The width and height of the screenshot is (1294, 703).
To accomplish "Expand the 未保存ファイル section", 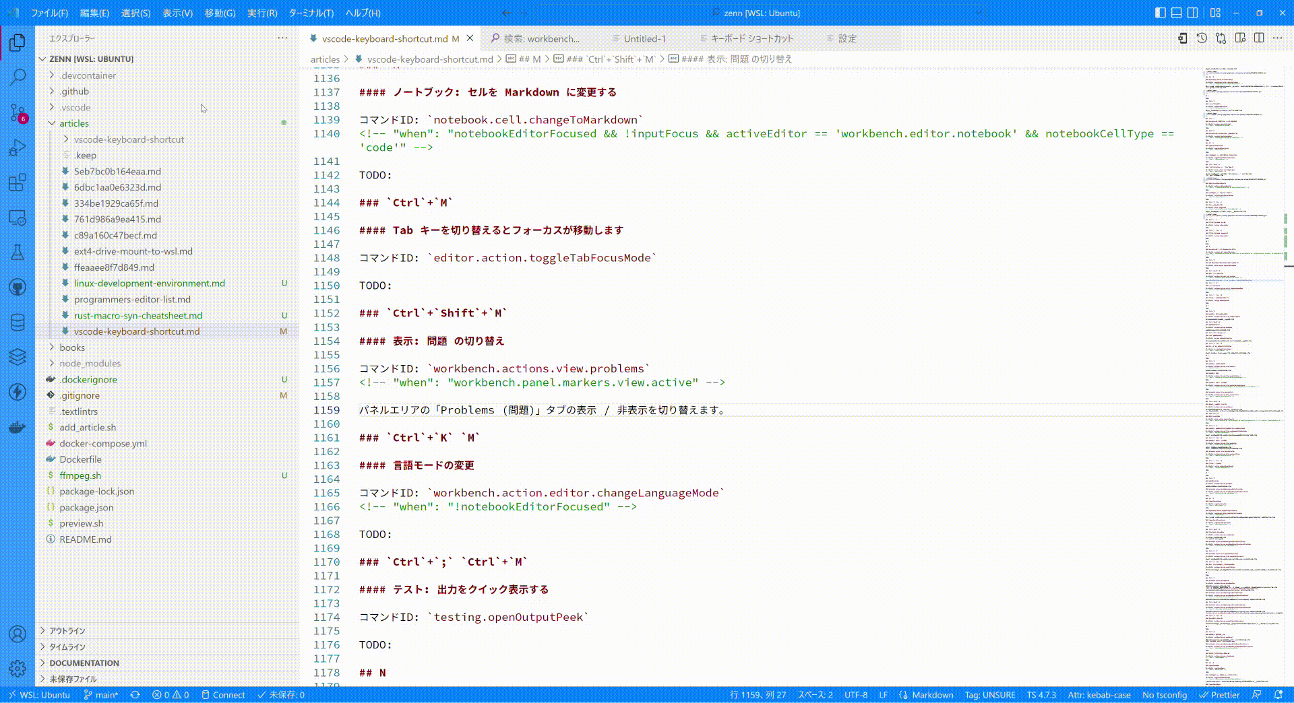I will click(x=166, y=679).
